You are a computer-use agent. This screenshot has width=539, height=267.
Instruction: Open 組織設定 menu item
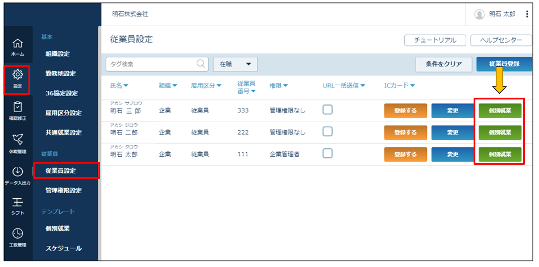click(x=57, y=54)
